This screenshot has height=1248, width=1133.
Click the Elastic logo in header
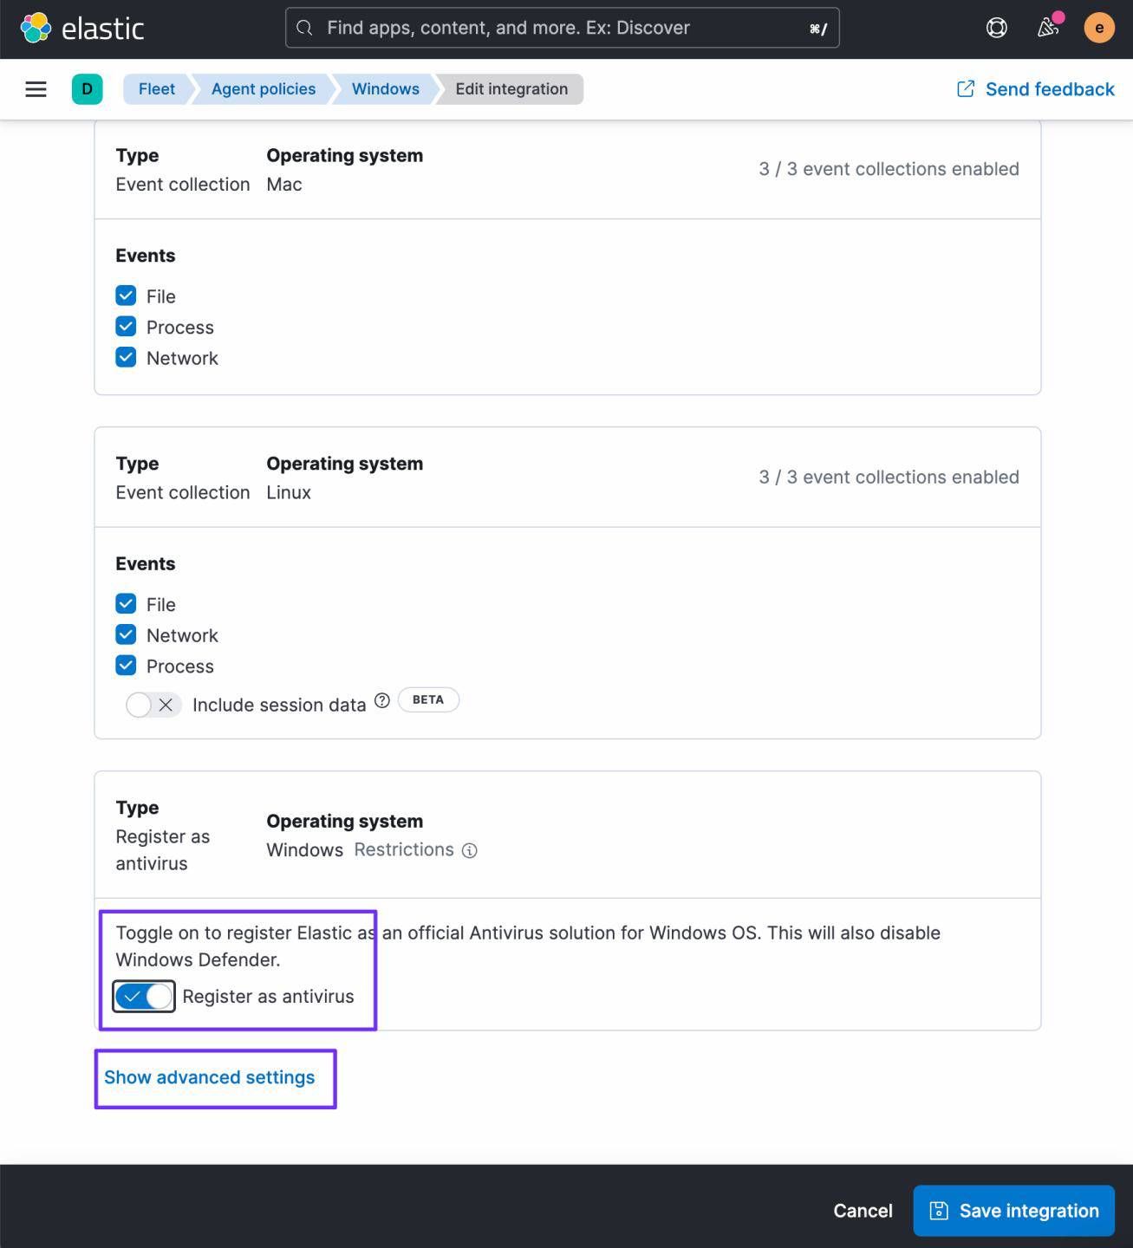coord(82,29)
